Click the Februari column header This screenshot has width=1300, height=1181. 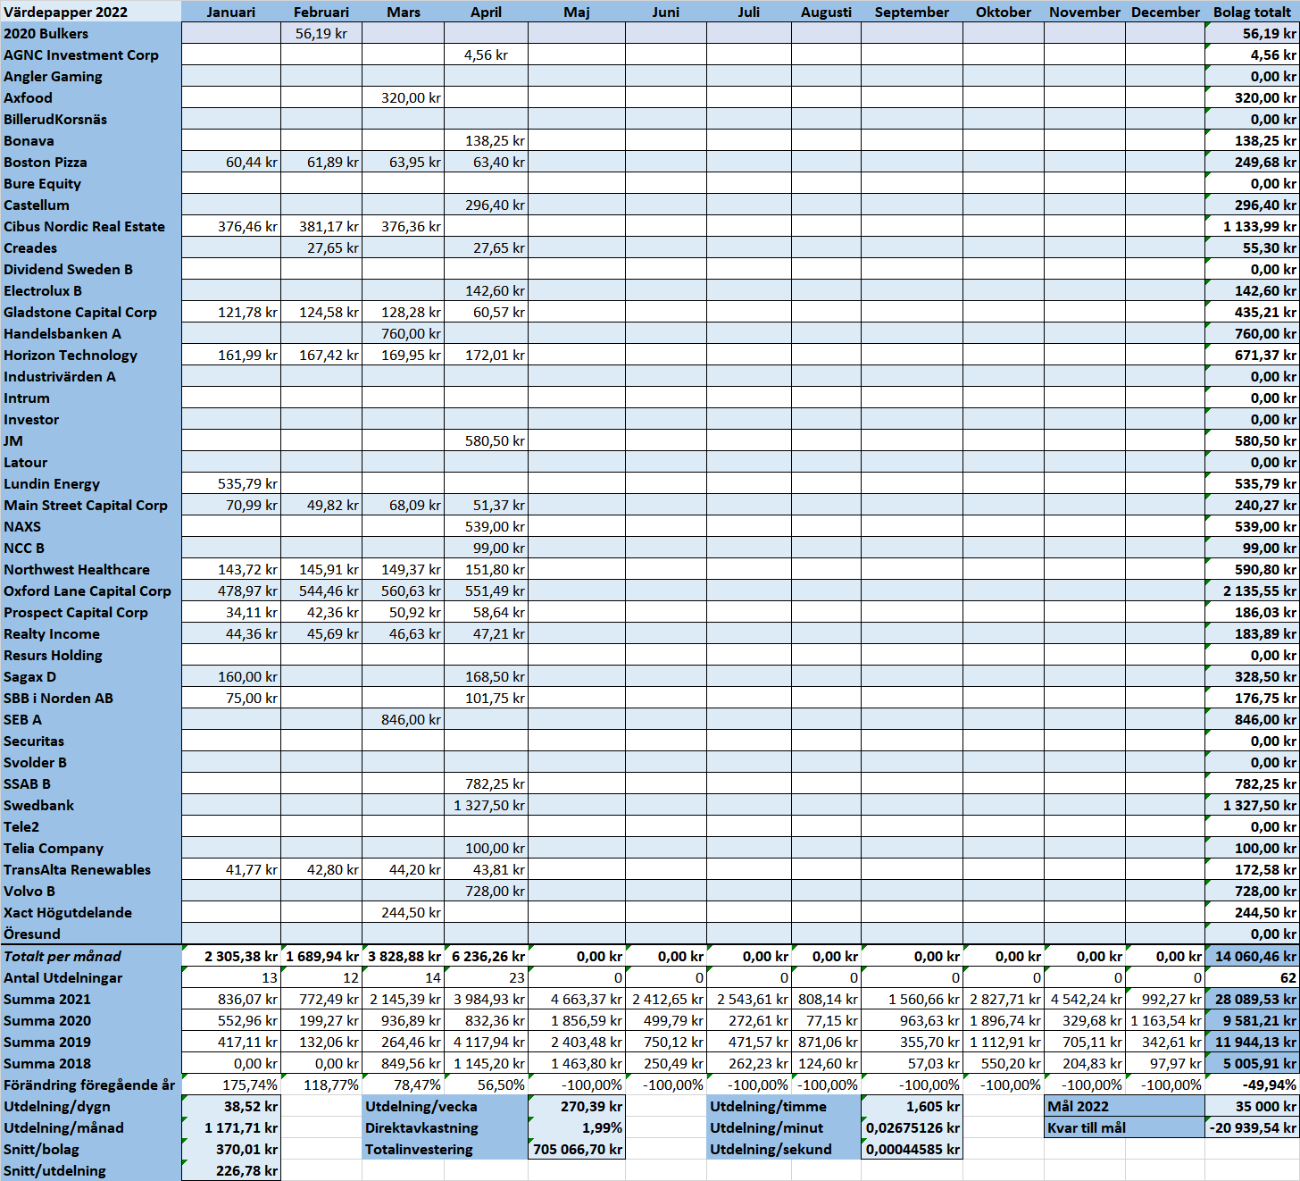tap(321, 12)
